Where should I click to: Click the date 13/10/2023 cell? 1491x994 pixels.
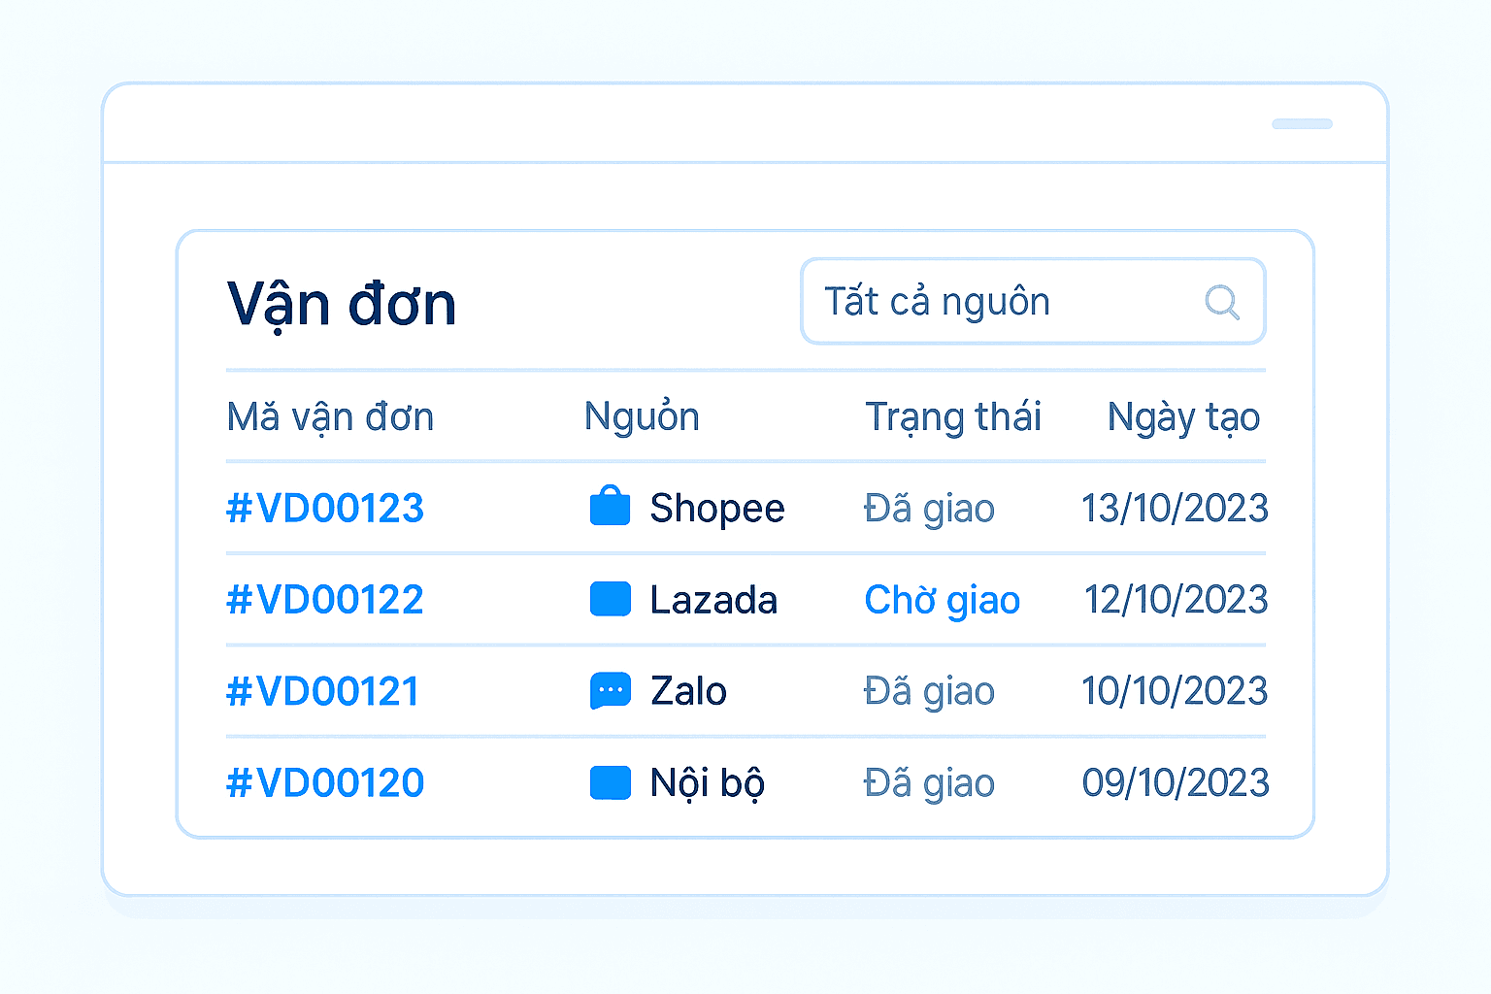(1174, 507)
